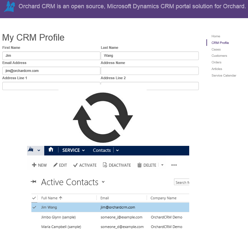The image size is (248, 232).
Task: Click the NEW contact plus button
Action: (39, 165)
